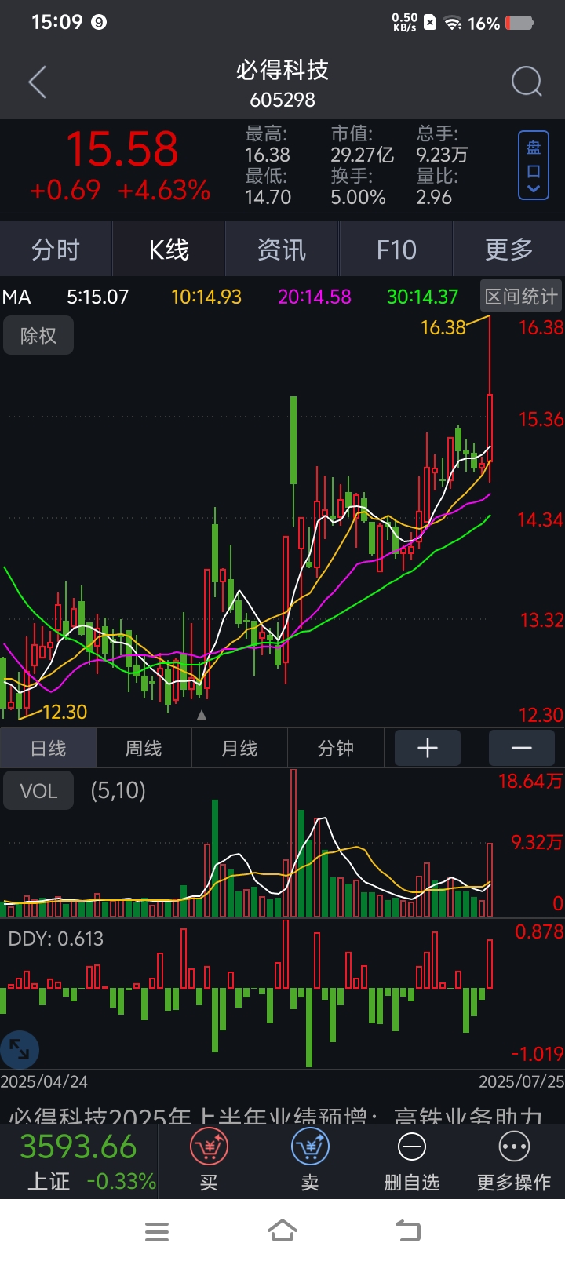This screenshot has width=565, height=1265.
Task: Tap the battery icon in status bar
Action: click(519, 23)
